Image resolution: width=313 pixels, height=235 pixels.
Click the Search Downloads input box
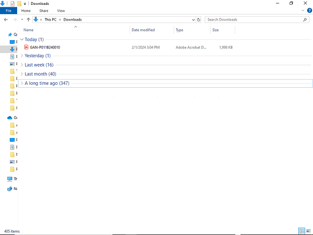point(254,20)
